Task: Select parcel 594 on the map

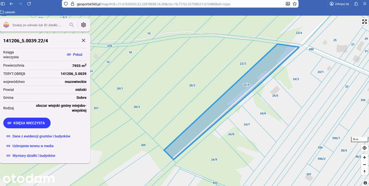Action: (320, 148)
